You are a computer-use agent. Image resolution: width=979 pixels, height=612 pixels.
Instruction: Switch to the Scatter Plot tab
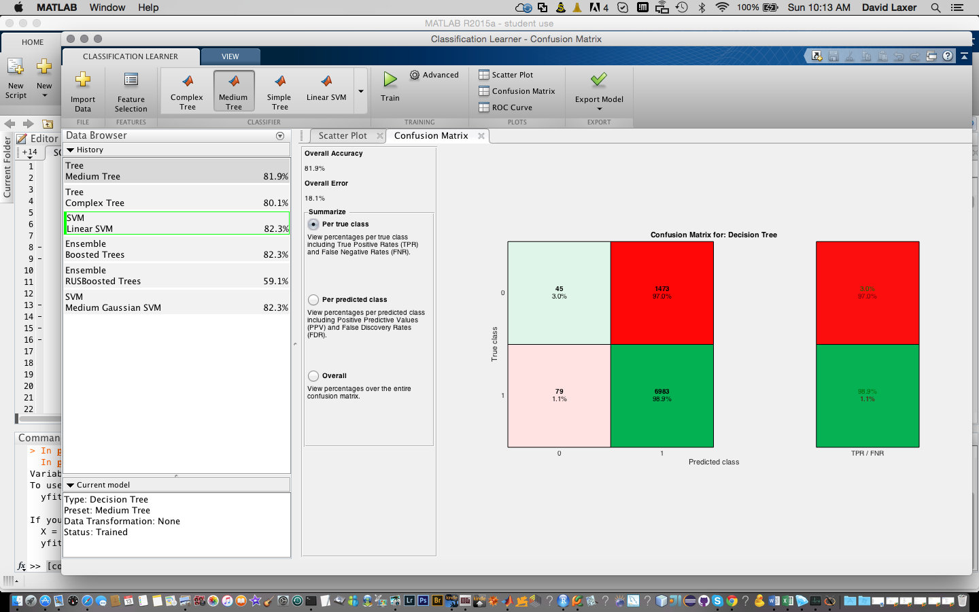tap(343, 136)
